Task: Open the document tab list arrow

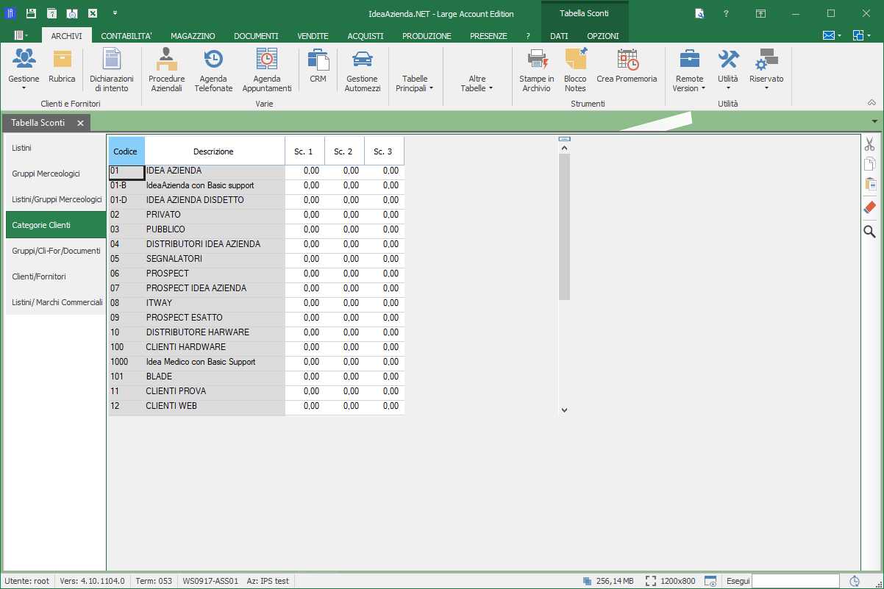Action: pyautogui.click(x=874, y=121)
